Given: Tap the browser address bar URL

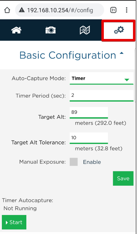Looking at the screenshot, I should [x=60, y=10].
